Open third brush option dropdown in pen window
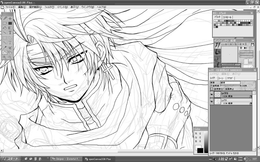 (247, 57)
